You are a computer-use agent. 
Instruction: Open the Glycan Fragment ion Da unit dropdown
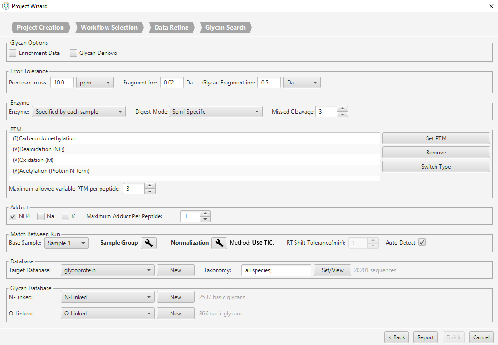(x=302, y=83)
